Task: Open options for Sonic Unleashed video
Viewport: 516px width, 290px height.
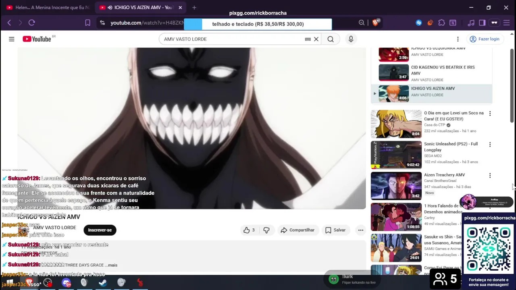Action: (x=490, y=144)
